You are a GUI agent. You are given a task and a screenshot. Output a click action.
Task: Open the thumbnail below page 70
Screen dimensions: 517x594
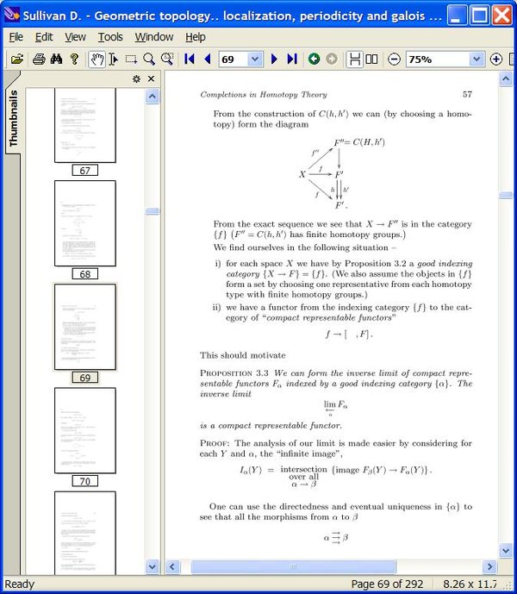tap(85, 533)
